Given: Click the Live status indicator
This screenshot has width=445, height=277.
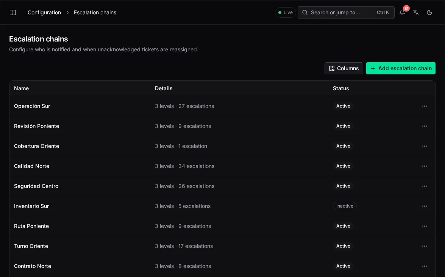Looking at the screenshot, I should click(x=286, y=12).
